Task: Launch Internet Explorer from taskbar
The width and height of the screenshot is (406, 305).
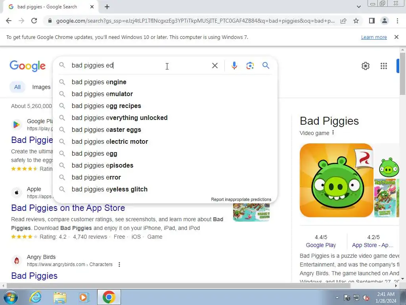Action: (35, 297)
